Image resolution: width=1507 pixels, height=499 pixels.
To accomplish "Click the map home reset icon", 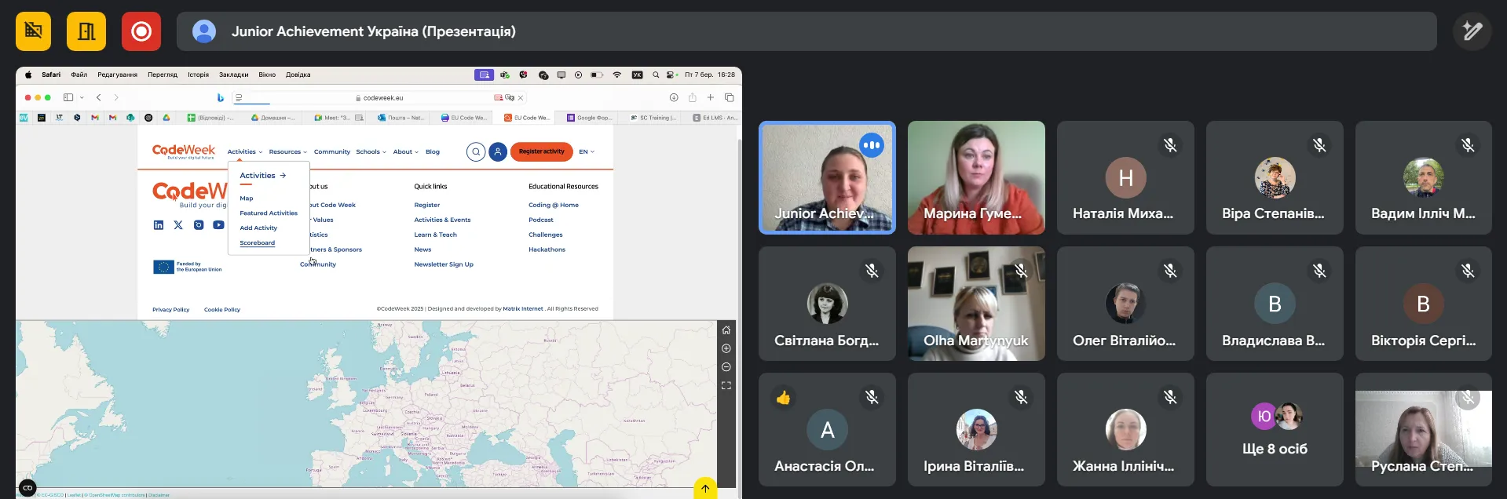I will pyautogui.click(x=726, y=330).
